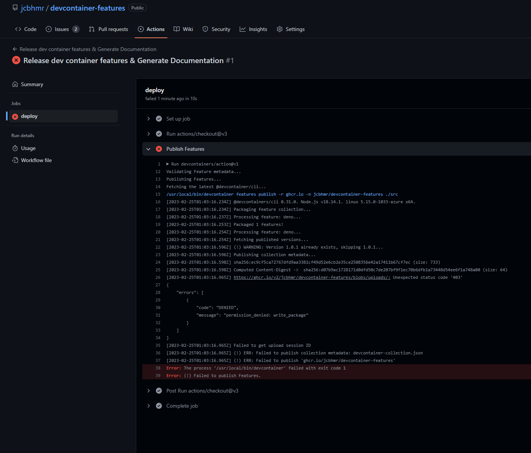This screenshot has height=453, width=531.
Task: Click the Pull requests icon
Action: pyautogui.click(x=91, y=29)
